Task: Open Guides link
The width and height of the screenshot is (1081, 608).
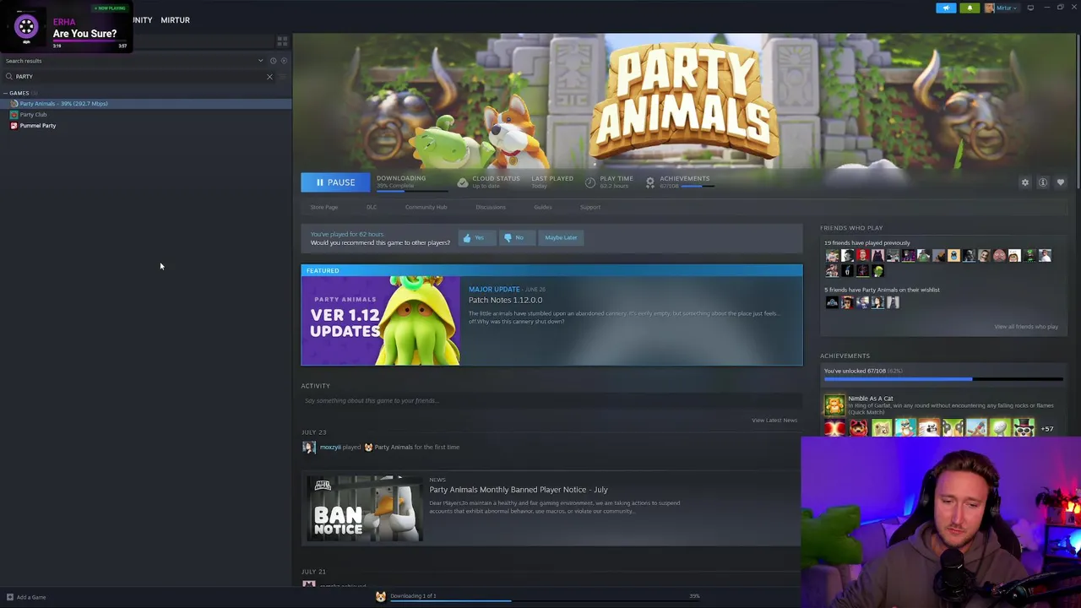Action: point(542,207)
